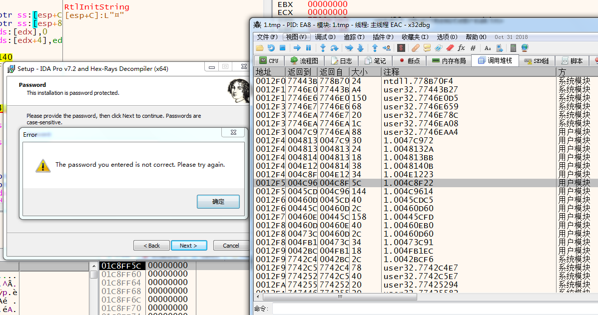The image size is (598, 315).
Task: Switch to the 调用堆栈 tab
Action: click(x=495, y=60)
